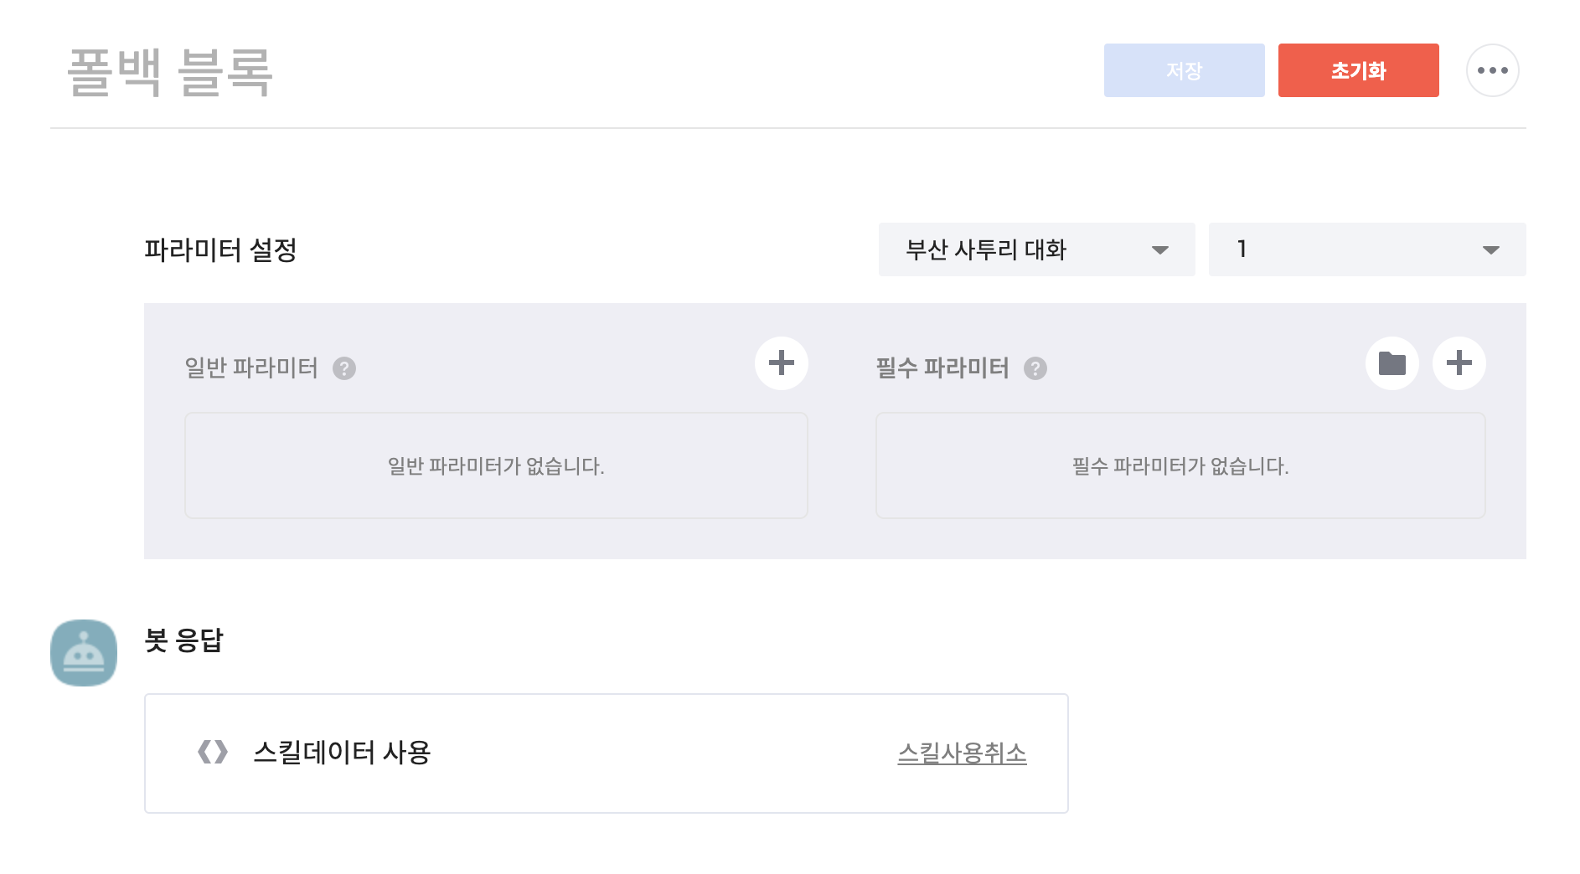Screen dimensions: 1580x874
Task: Open the version dropdown showing 1
Action: [1366, 249]
